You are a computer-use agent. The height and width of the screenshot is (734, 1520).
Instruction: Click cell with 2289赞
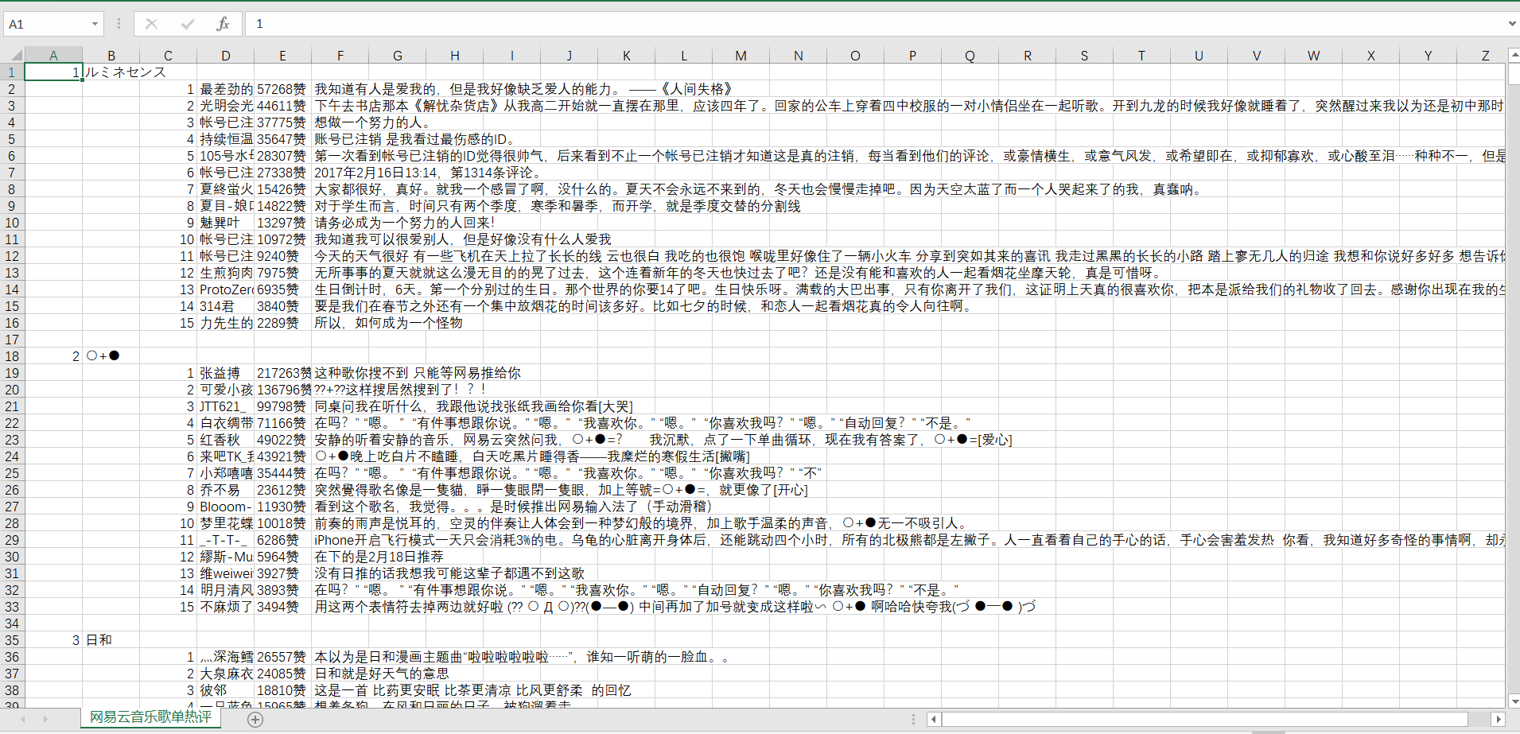point(282,323)
